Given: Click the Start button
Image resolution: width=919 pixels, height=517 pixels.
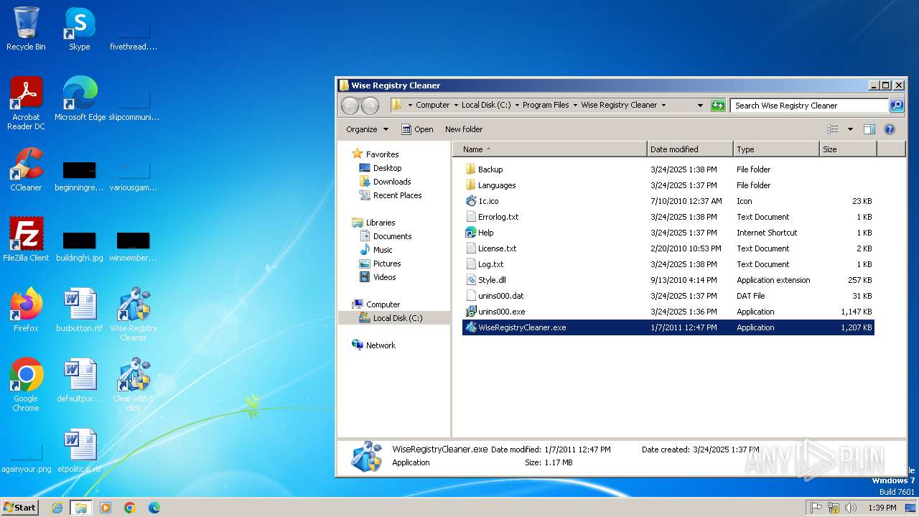Looking at the screenshot, I should [19, 508].
